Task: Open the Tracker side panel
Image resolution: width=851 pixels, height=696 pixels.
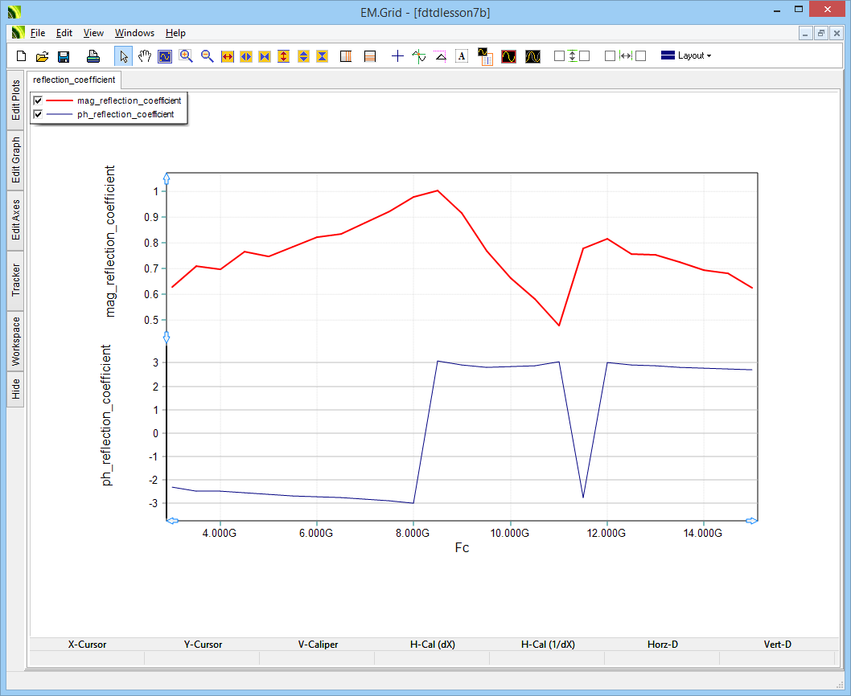Action: (x=16, y=280)
